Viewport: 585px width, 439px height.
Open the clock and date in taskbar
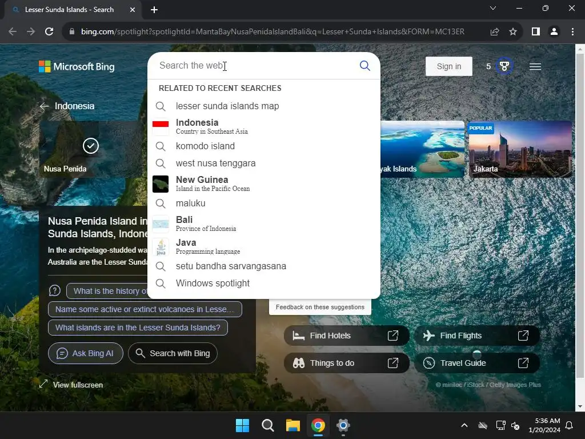544,425
